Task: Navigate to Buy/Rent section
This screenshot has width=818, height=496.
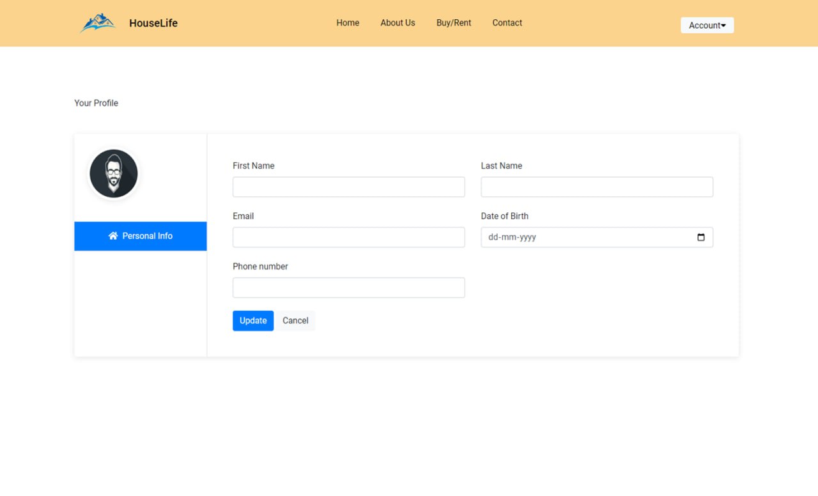Action: coord(454,22)
